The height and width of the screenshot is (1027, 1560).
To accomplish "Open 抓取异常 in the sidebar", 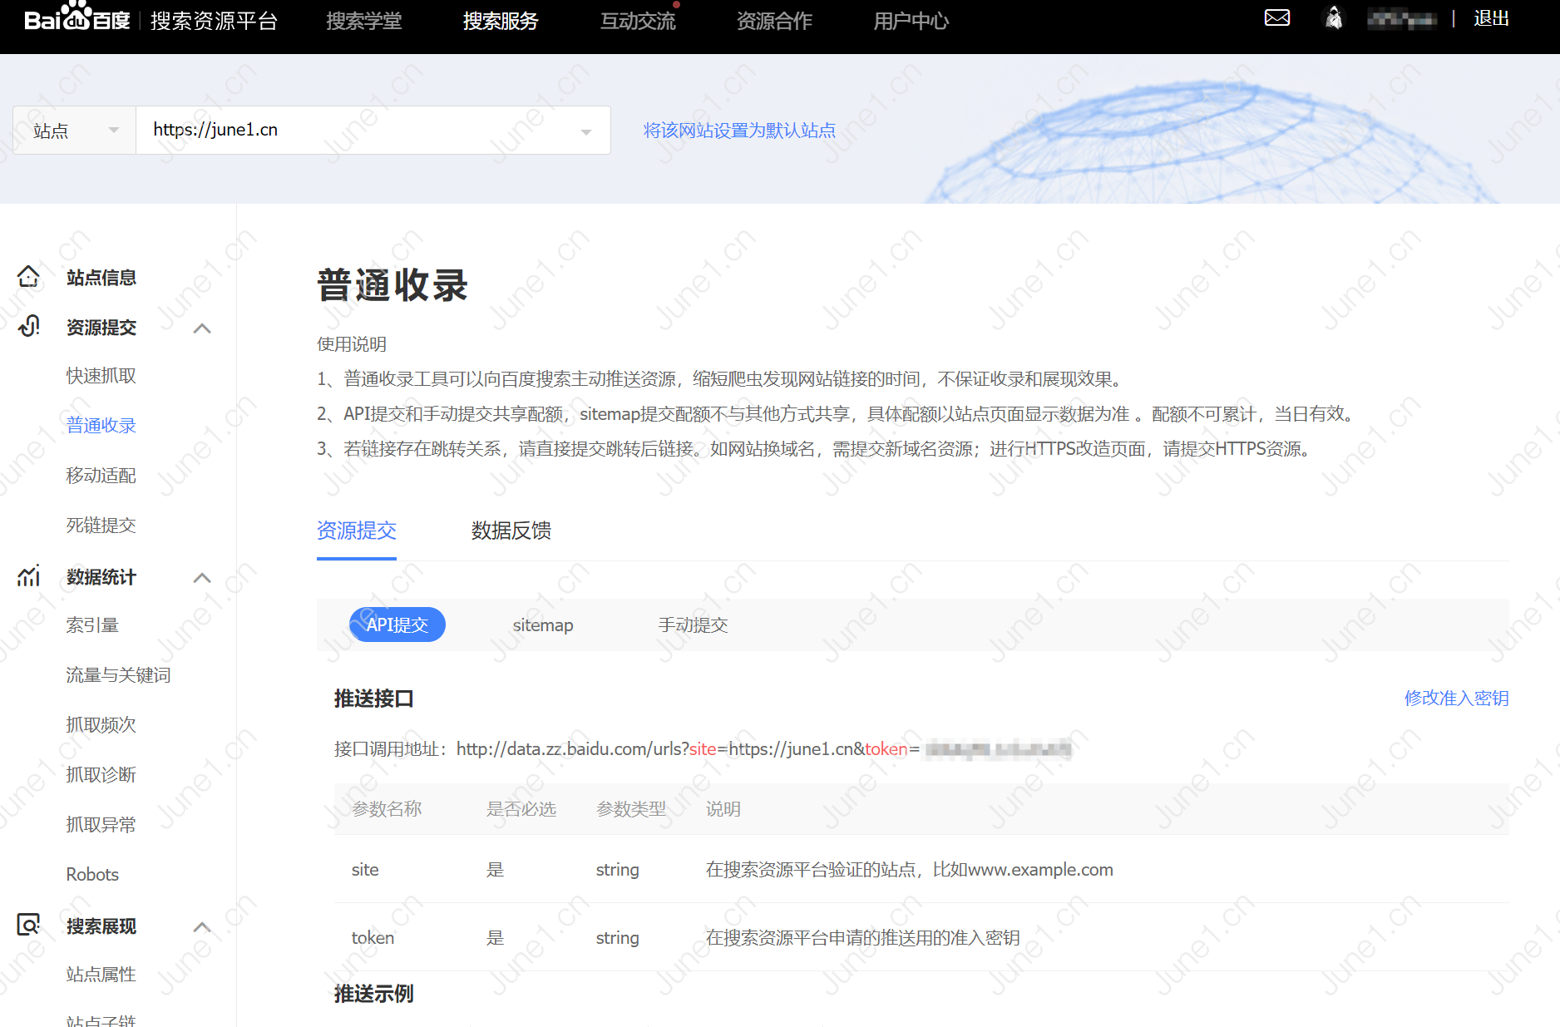I will coord(101,825).
